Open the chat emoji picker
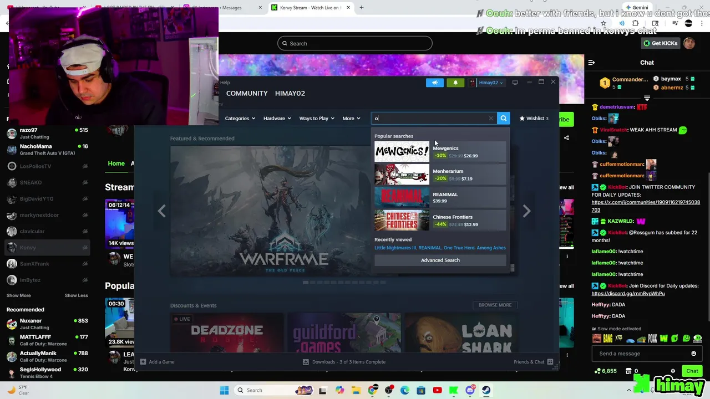The image size is (710, 399). click(693, 354)
